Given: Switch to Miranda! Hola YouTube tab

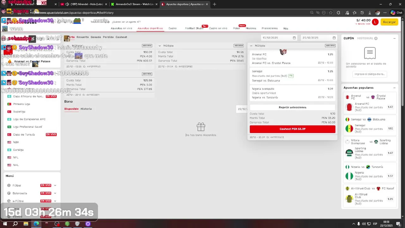Looking at the screenshot, I should 84,4.
